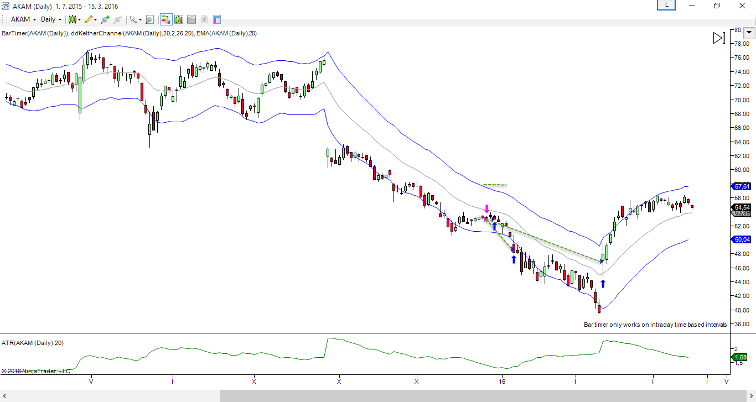Open the indicators chart icon
This screenshot has width=756, height=402.
point(191,19)
